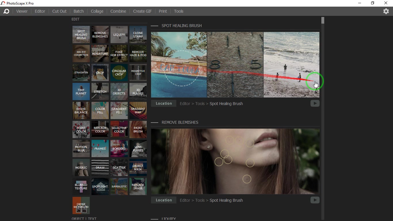Select the Remove Blemishes tile
Viewport: 393px width, 221px height.
[100, 35]
